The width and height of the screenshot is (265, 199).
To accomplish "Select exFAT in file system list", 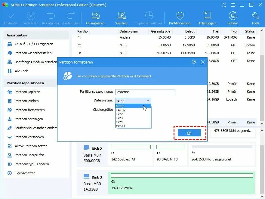I will (133, 126).
